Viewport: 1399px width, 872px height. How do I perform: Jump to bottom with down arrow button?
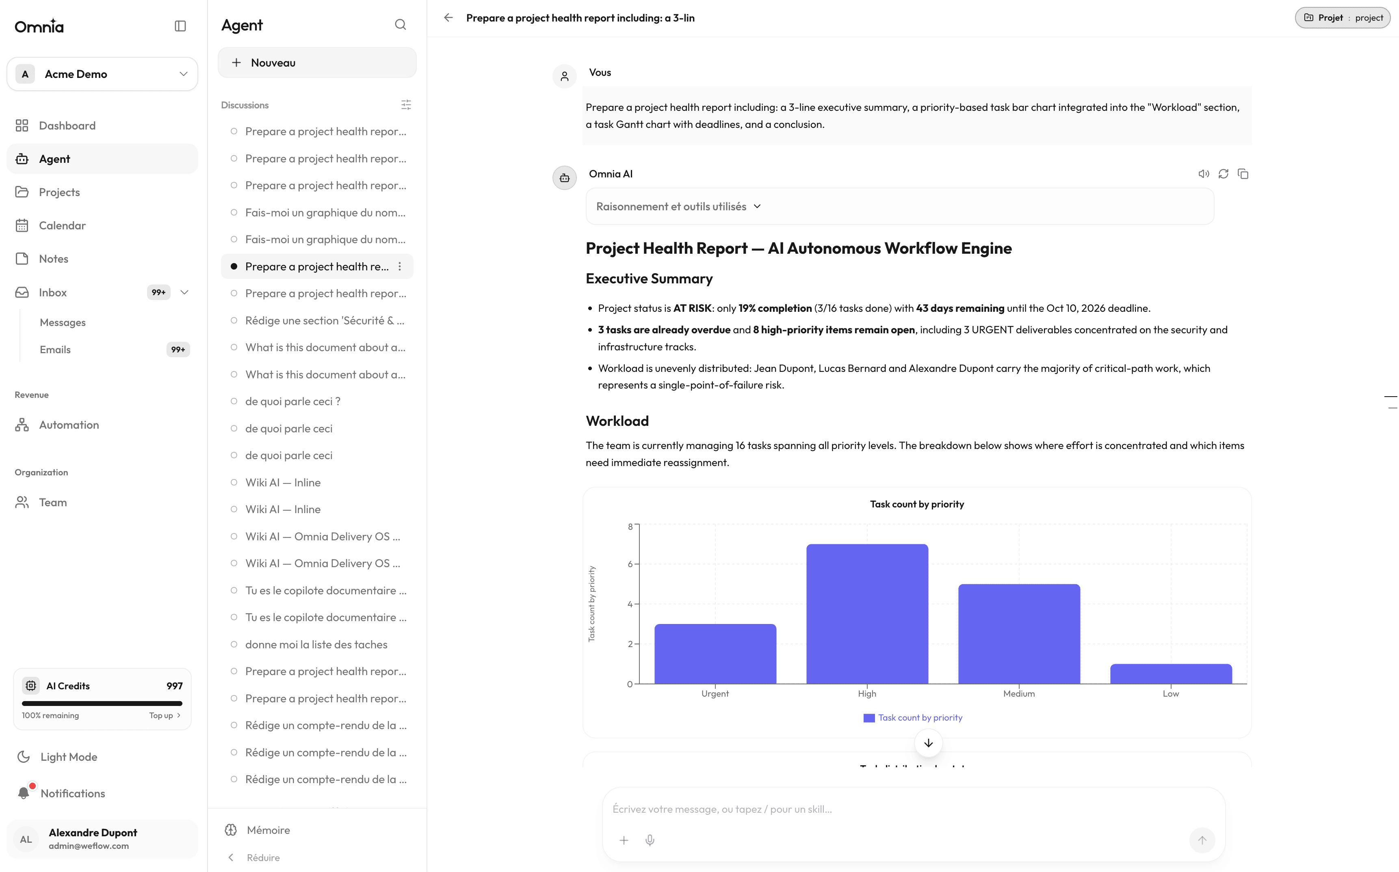[928, 743]
